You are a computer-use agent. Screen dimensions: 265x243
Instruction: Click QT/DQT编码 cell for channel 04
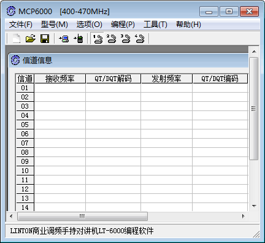tap(220, 115)
